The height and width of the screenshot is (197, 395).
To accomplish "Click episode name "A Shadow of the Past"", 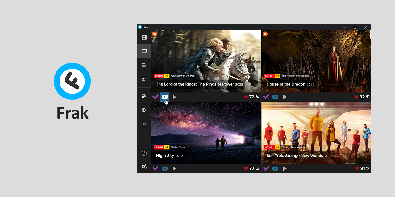I will tap(183, 76).
